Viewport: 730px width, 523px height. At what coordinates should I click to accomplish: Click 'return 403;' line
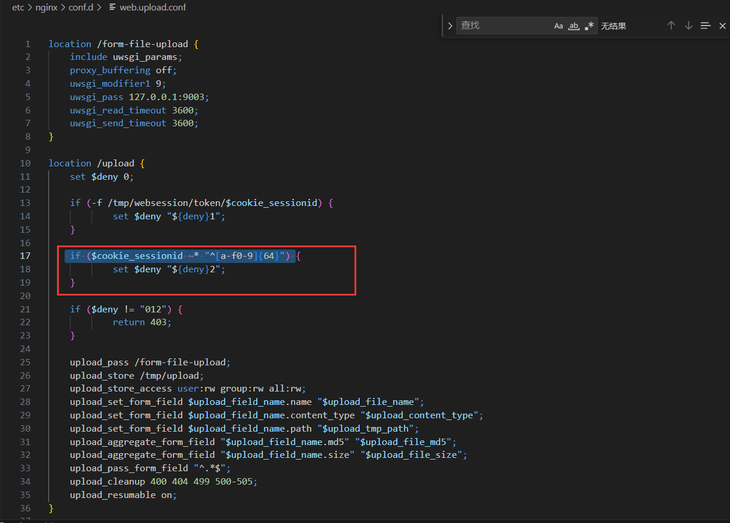coord(142,322)
